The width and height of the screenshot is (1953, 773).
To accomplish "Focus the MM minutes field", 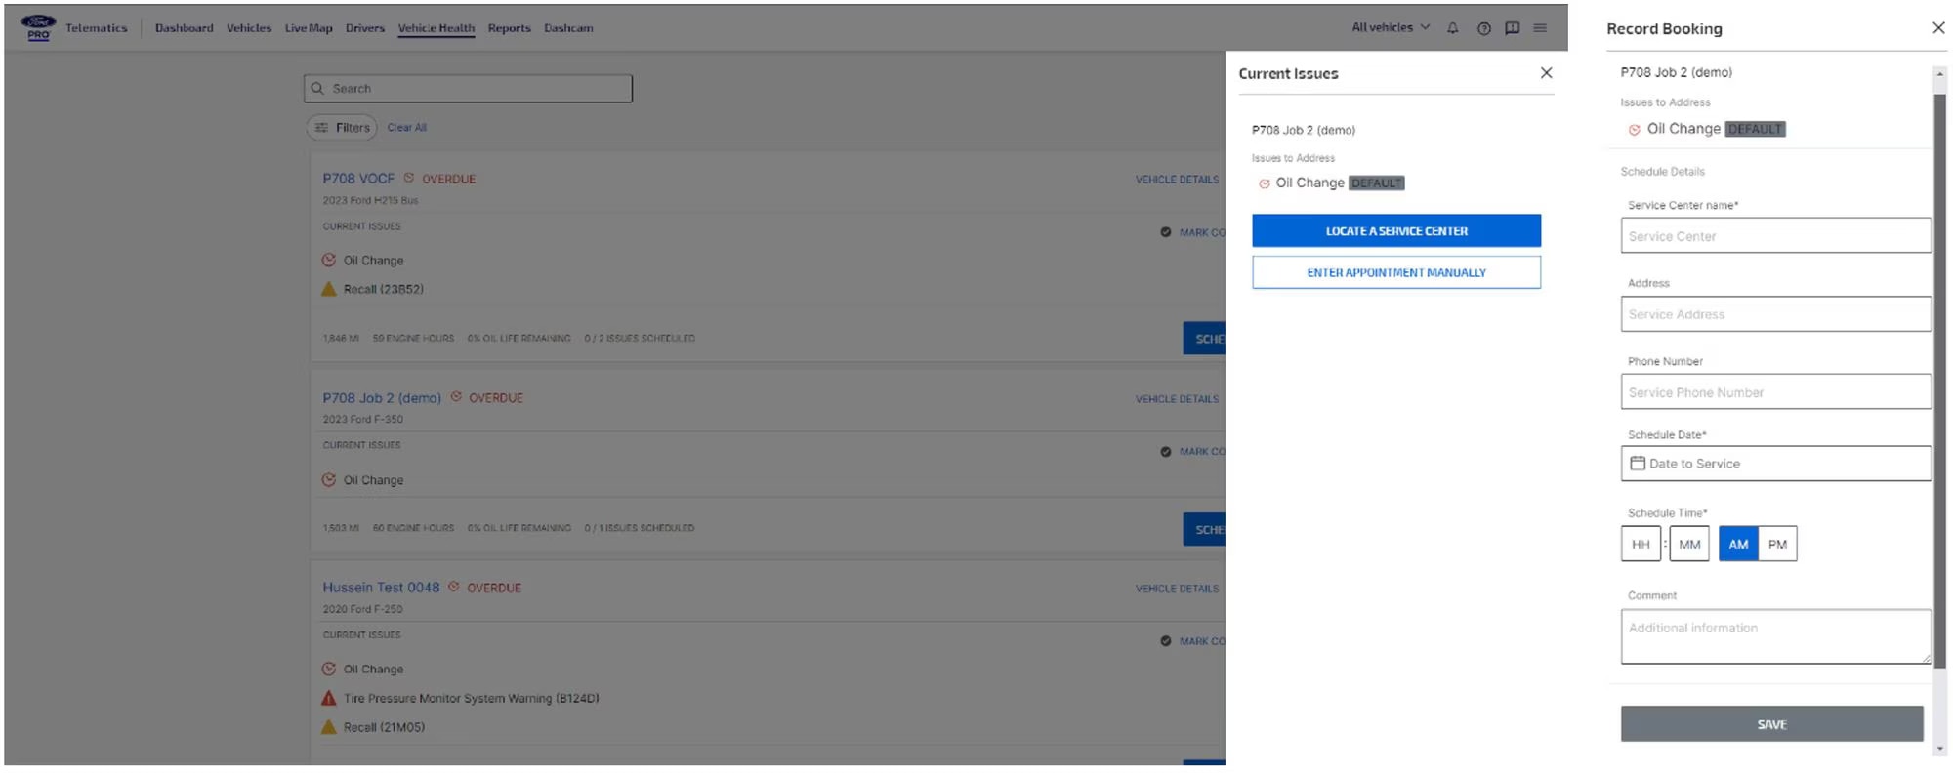I will pyautogui.click(x=1689, y=544).
